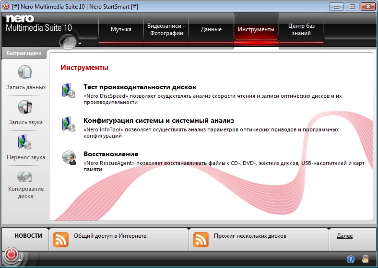Screen dimensions: 378x268
Task: Click the Копирование диска icon
Action: [x=25, y=177]
